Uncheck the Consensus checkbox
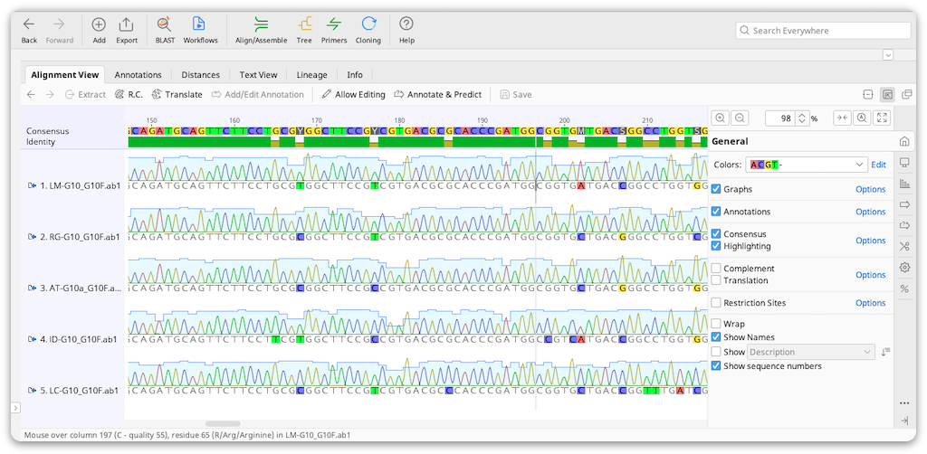This screenshot has height=454, width=927. [x=716, y=234]
